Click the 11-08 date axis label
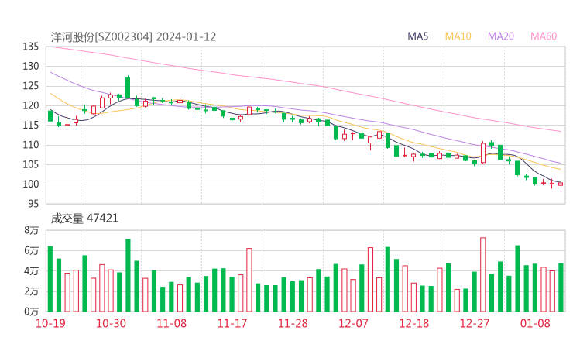The image size is (573, 341). tap(172, 323)
